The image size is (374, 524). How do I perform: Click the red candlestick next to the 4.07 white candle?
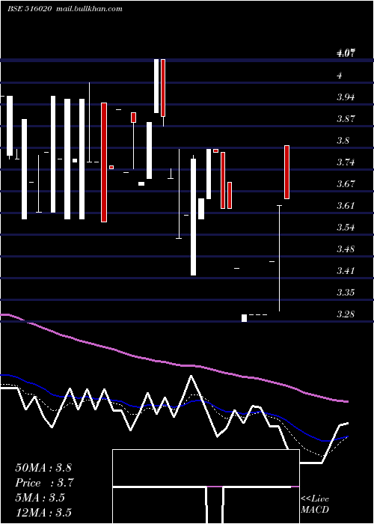point(163,88)
